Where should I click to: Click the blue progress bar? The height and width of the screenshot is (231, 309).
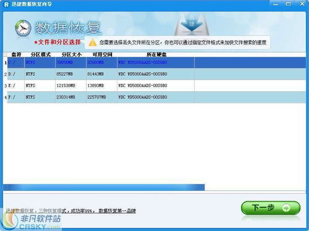[104, 187]
